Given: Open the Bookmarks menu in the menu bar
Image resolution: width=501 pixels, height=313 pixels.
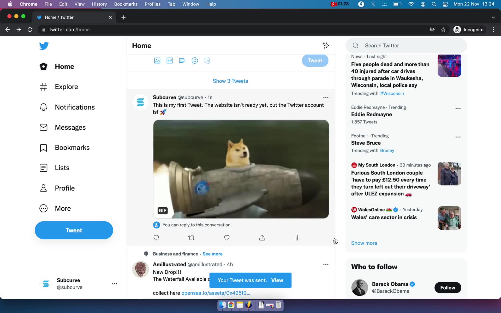Looking at the screenshot, I should [126, 4].
